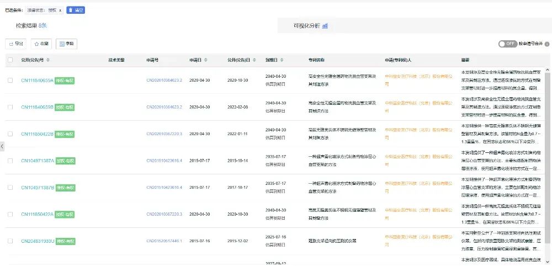552x266 pixels.
Task: Click the 导出 export button
Action: click(x=15, y=44)
